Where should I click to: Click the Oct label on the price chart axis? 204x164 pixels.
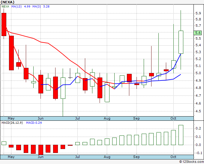(173, 118)
